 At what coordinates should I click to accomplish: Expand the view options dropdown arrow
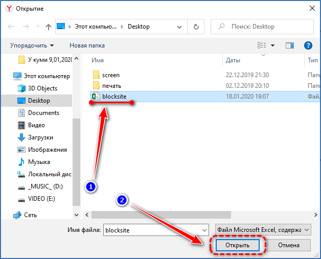click(272, 45)
